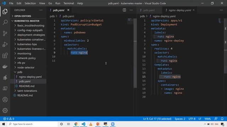Open the View menu

coord(42,3)
